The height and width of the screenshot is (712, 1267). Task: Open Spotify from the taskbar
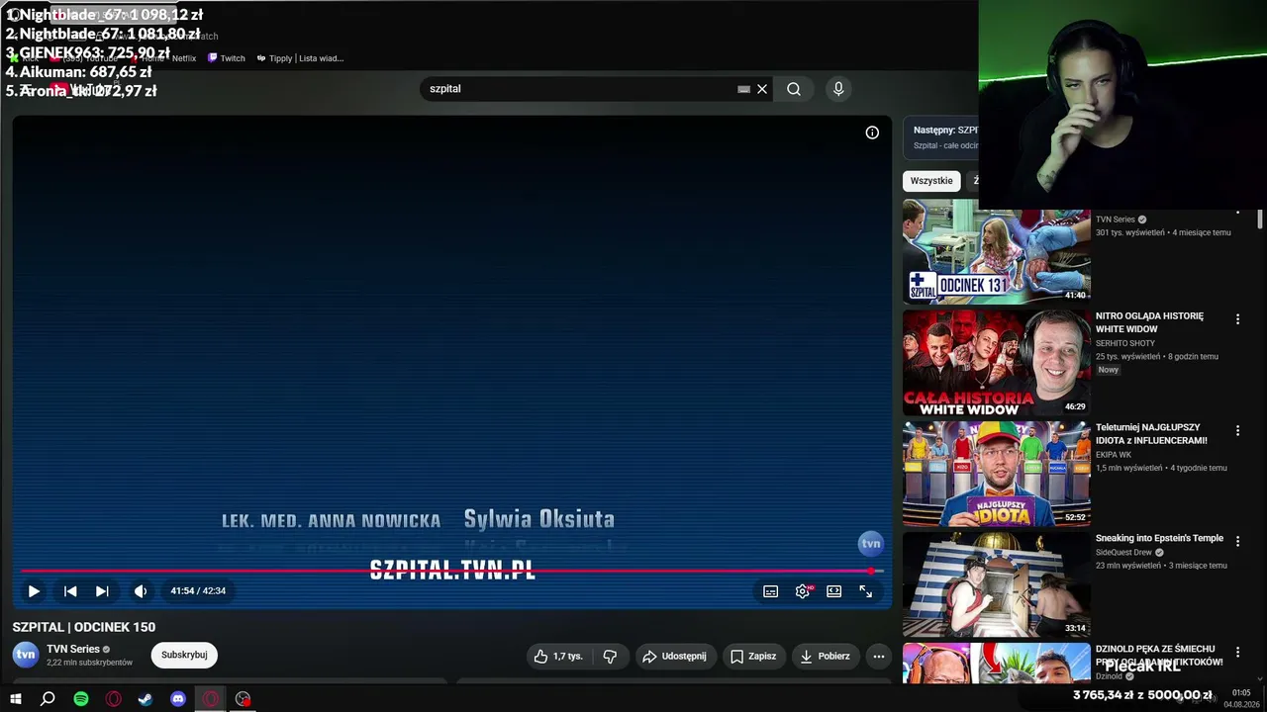81,699
